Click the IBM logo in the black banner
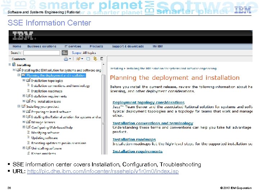This screenshot has width=259, height=194. click(23, 36)
